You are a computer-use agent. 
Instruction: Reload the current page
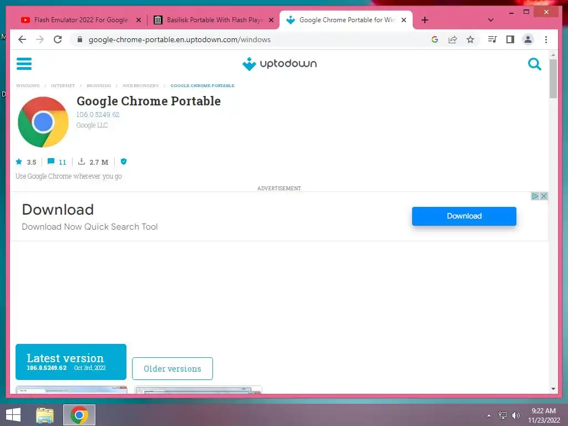pyautogui.click(x=58, y=39)
